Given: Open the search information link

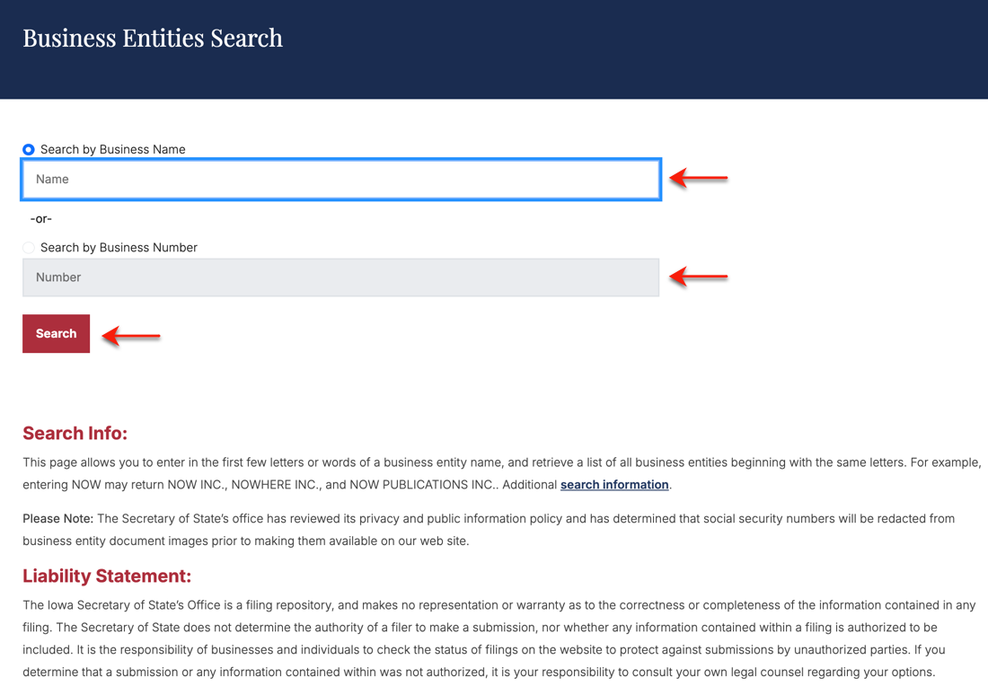Looking at the screenshot, I should coord(614,485).
